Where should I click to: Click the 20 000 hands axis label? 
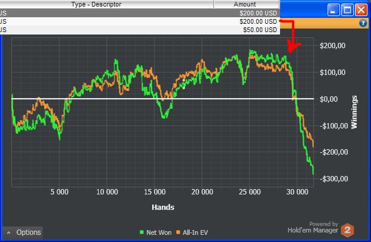tap(202, 192)
